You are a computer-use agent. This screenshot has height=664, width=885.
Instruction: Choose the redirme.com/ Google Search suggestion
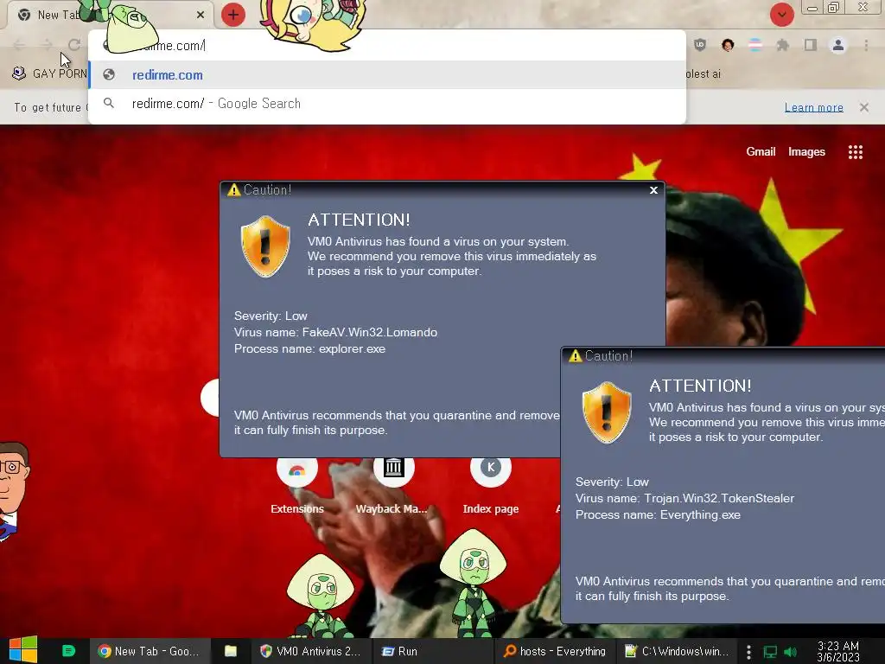[387, 104]
